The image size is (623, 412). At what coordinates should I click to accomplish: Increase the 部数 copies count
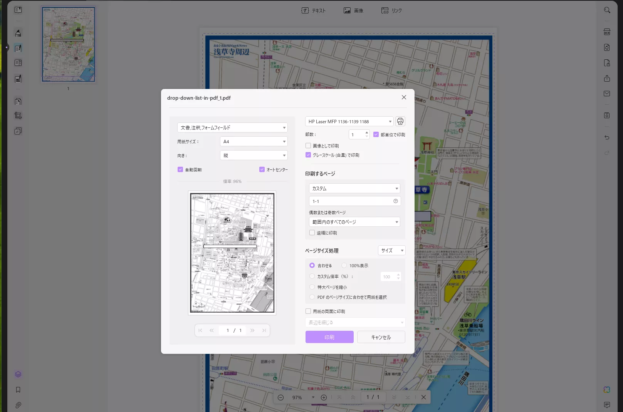(x=367, y=132)
